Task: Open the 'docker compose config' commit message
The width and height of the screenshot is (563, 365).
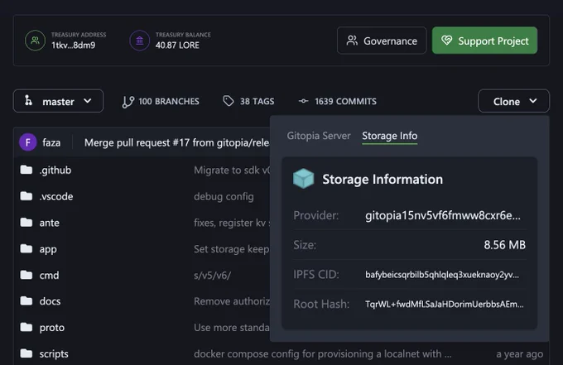Action: point(323,354)
